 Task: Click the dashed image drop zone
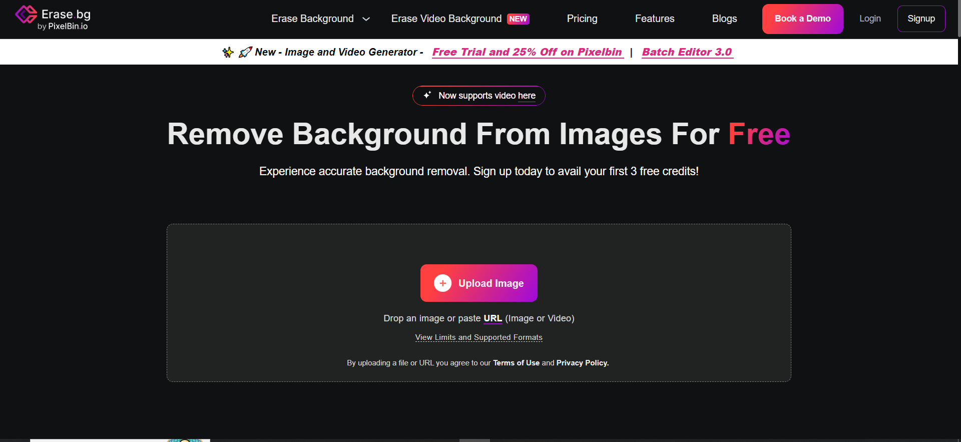point(479,303)
